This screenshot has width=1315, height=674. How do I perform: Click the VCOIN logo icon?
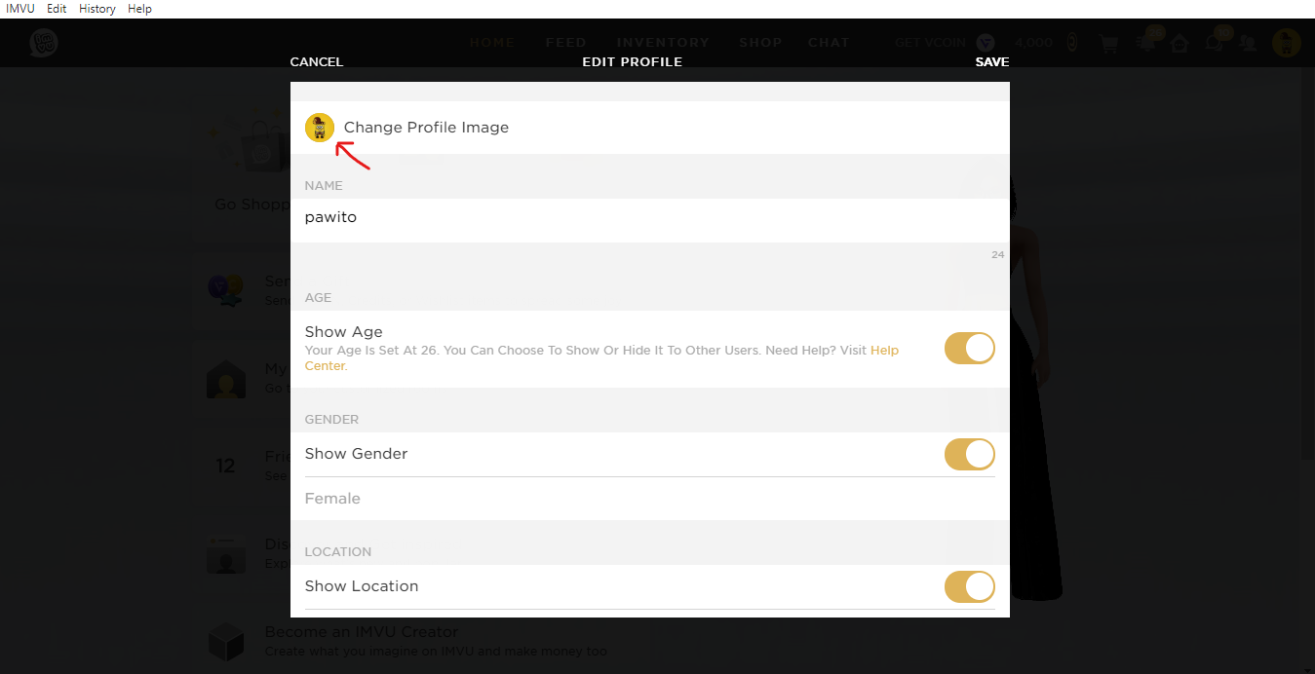[x=986, y=43]
